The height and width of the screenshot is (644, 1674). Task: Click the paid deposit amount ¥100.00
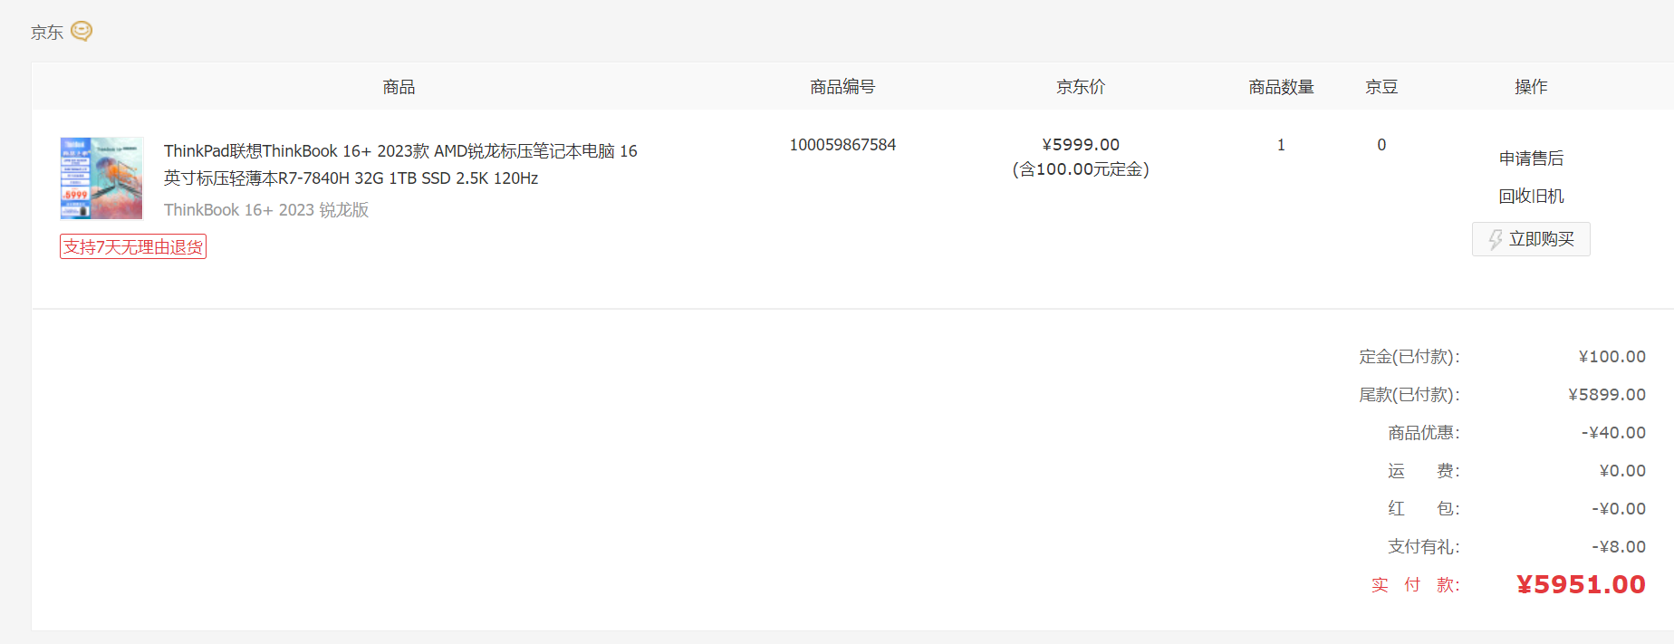click(x=1612, y=357)
